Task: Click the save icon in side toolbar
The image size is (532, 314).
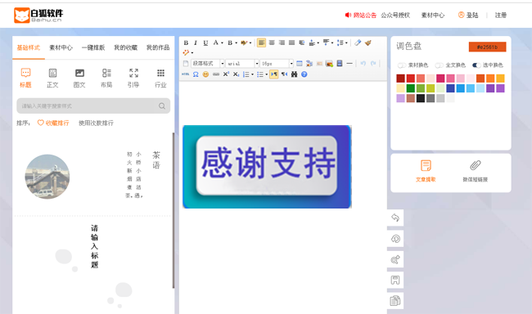Action: pyautogui.click(x=395, y=280)
